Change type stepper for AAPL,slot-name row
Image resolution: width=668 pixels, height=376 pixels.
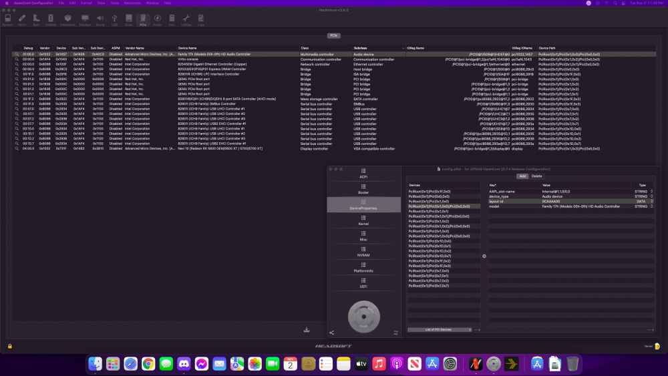(x=651, y=192)
